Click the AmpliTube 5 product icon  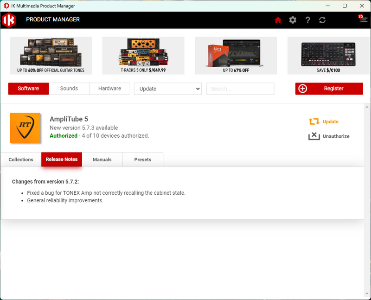[26, 128]
